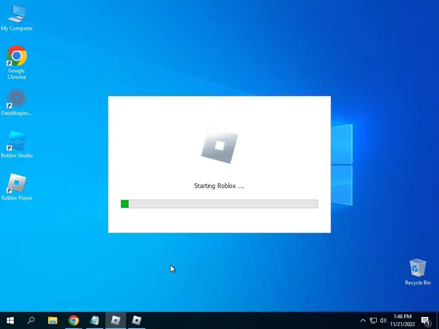Open the notification center icon
Image resolution: width=439 pixels, height=329 pixels.
[425, 320]
